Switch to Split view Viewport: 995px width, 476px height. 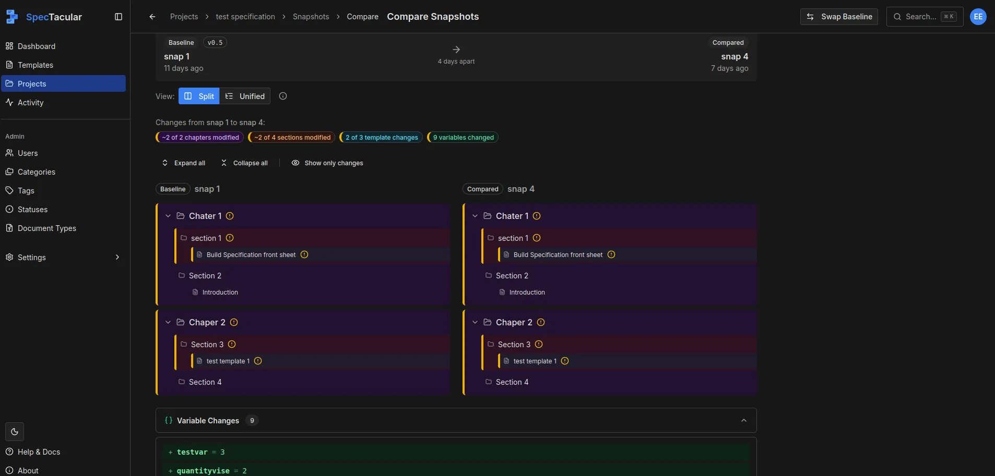coord(199,96)
